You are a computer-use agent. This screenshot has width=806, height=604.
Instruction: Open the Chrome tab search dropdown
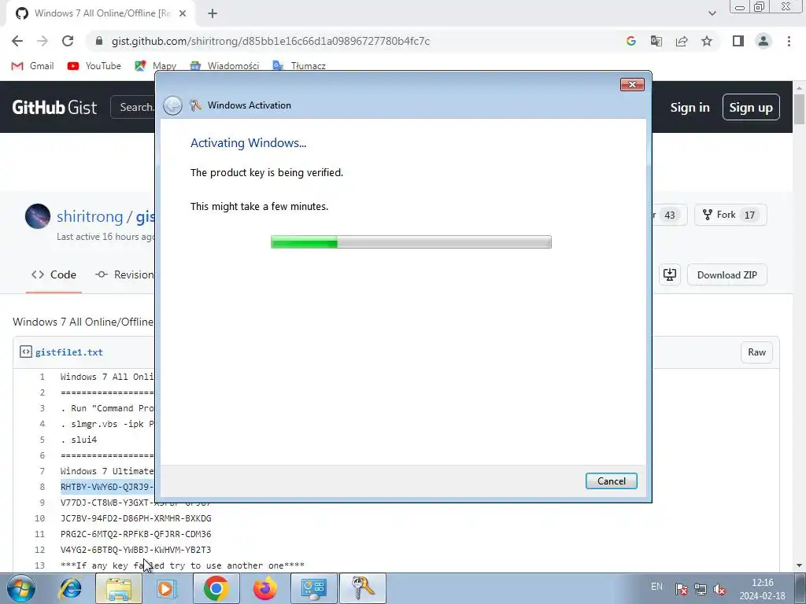point(712,13)
